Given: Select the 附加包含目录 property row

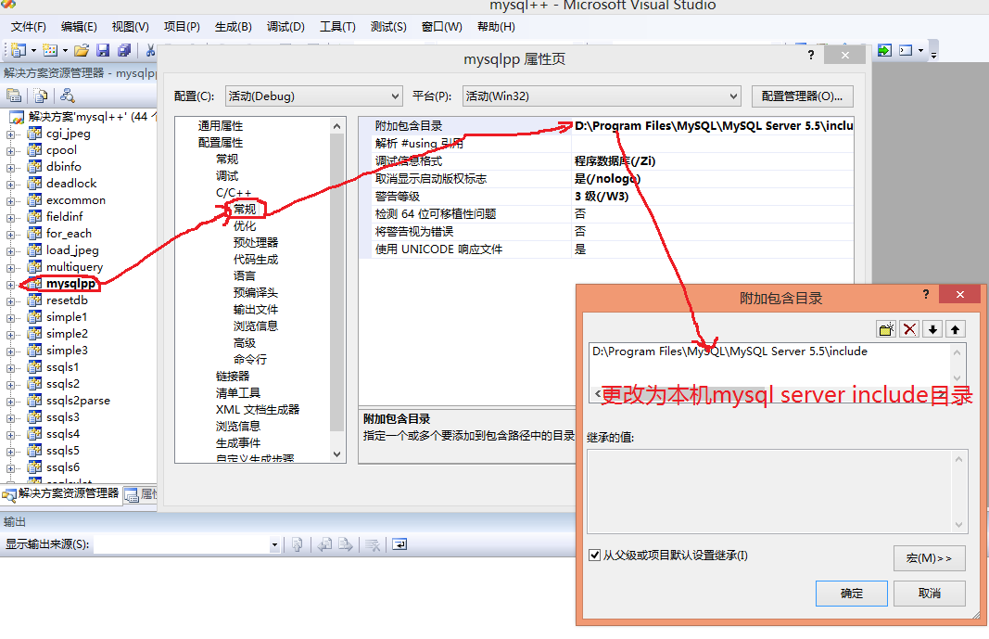Looking at the screenshot, I should 606,125.
